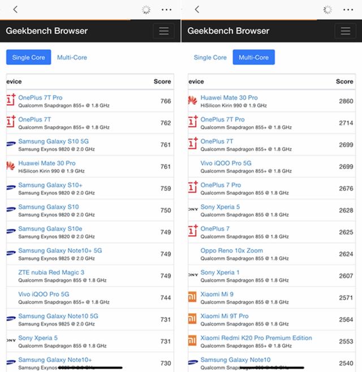Select the active Single Core tab on the left

28,57
